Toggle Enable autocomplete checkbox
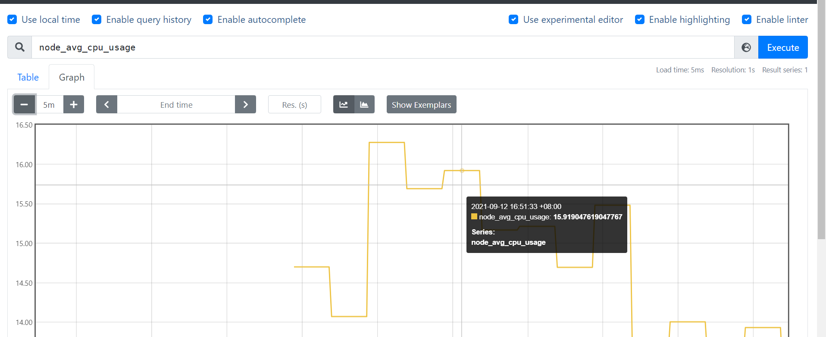The width and height of the screenshot is (826, 337). (208, 19)
